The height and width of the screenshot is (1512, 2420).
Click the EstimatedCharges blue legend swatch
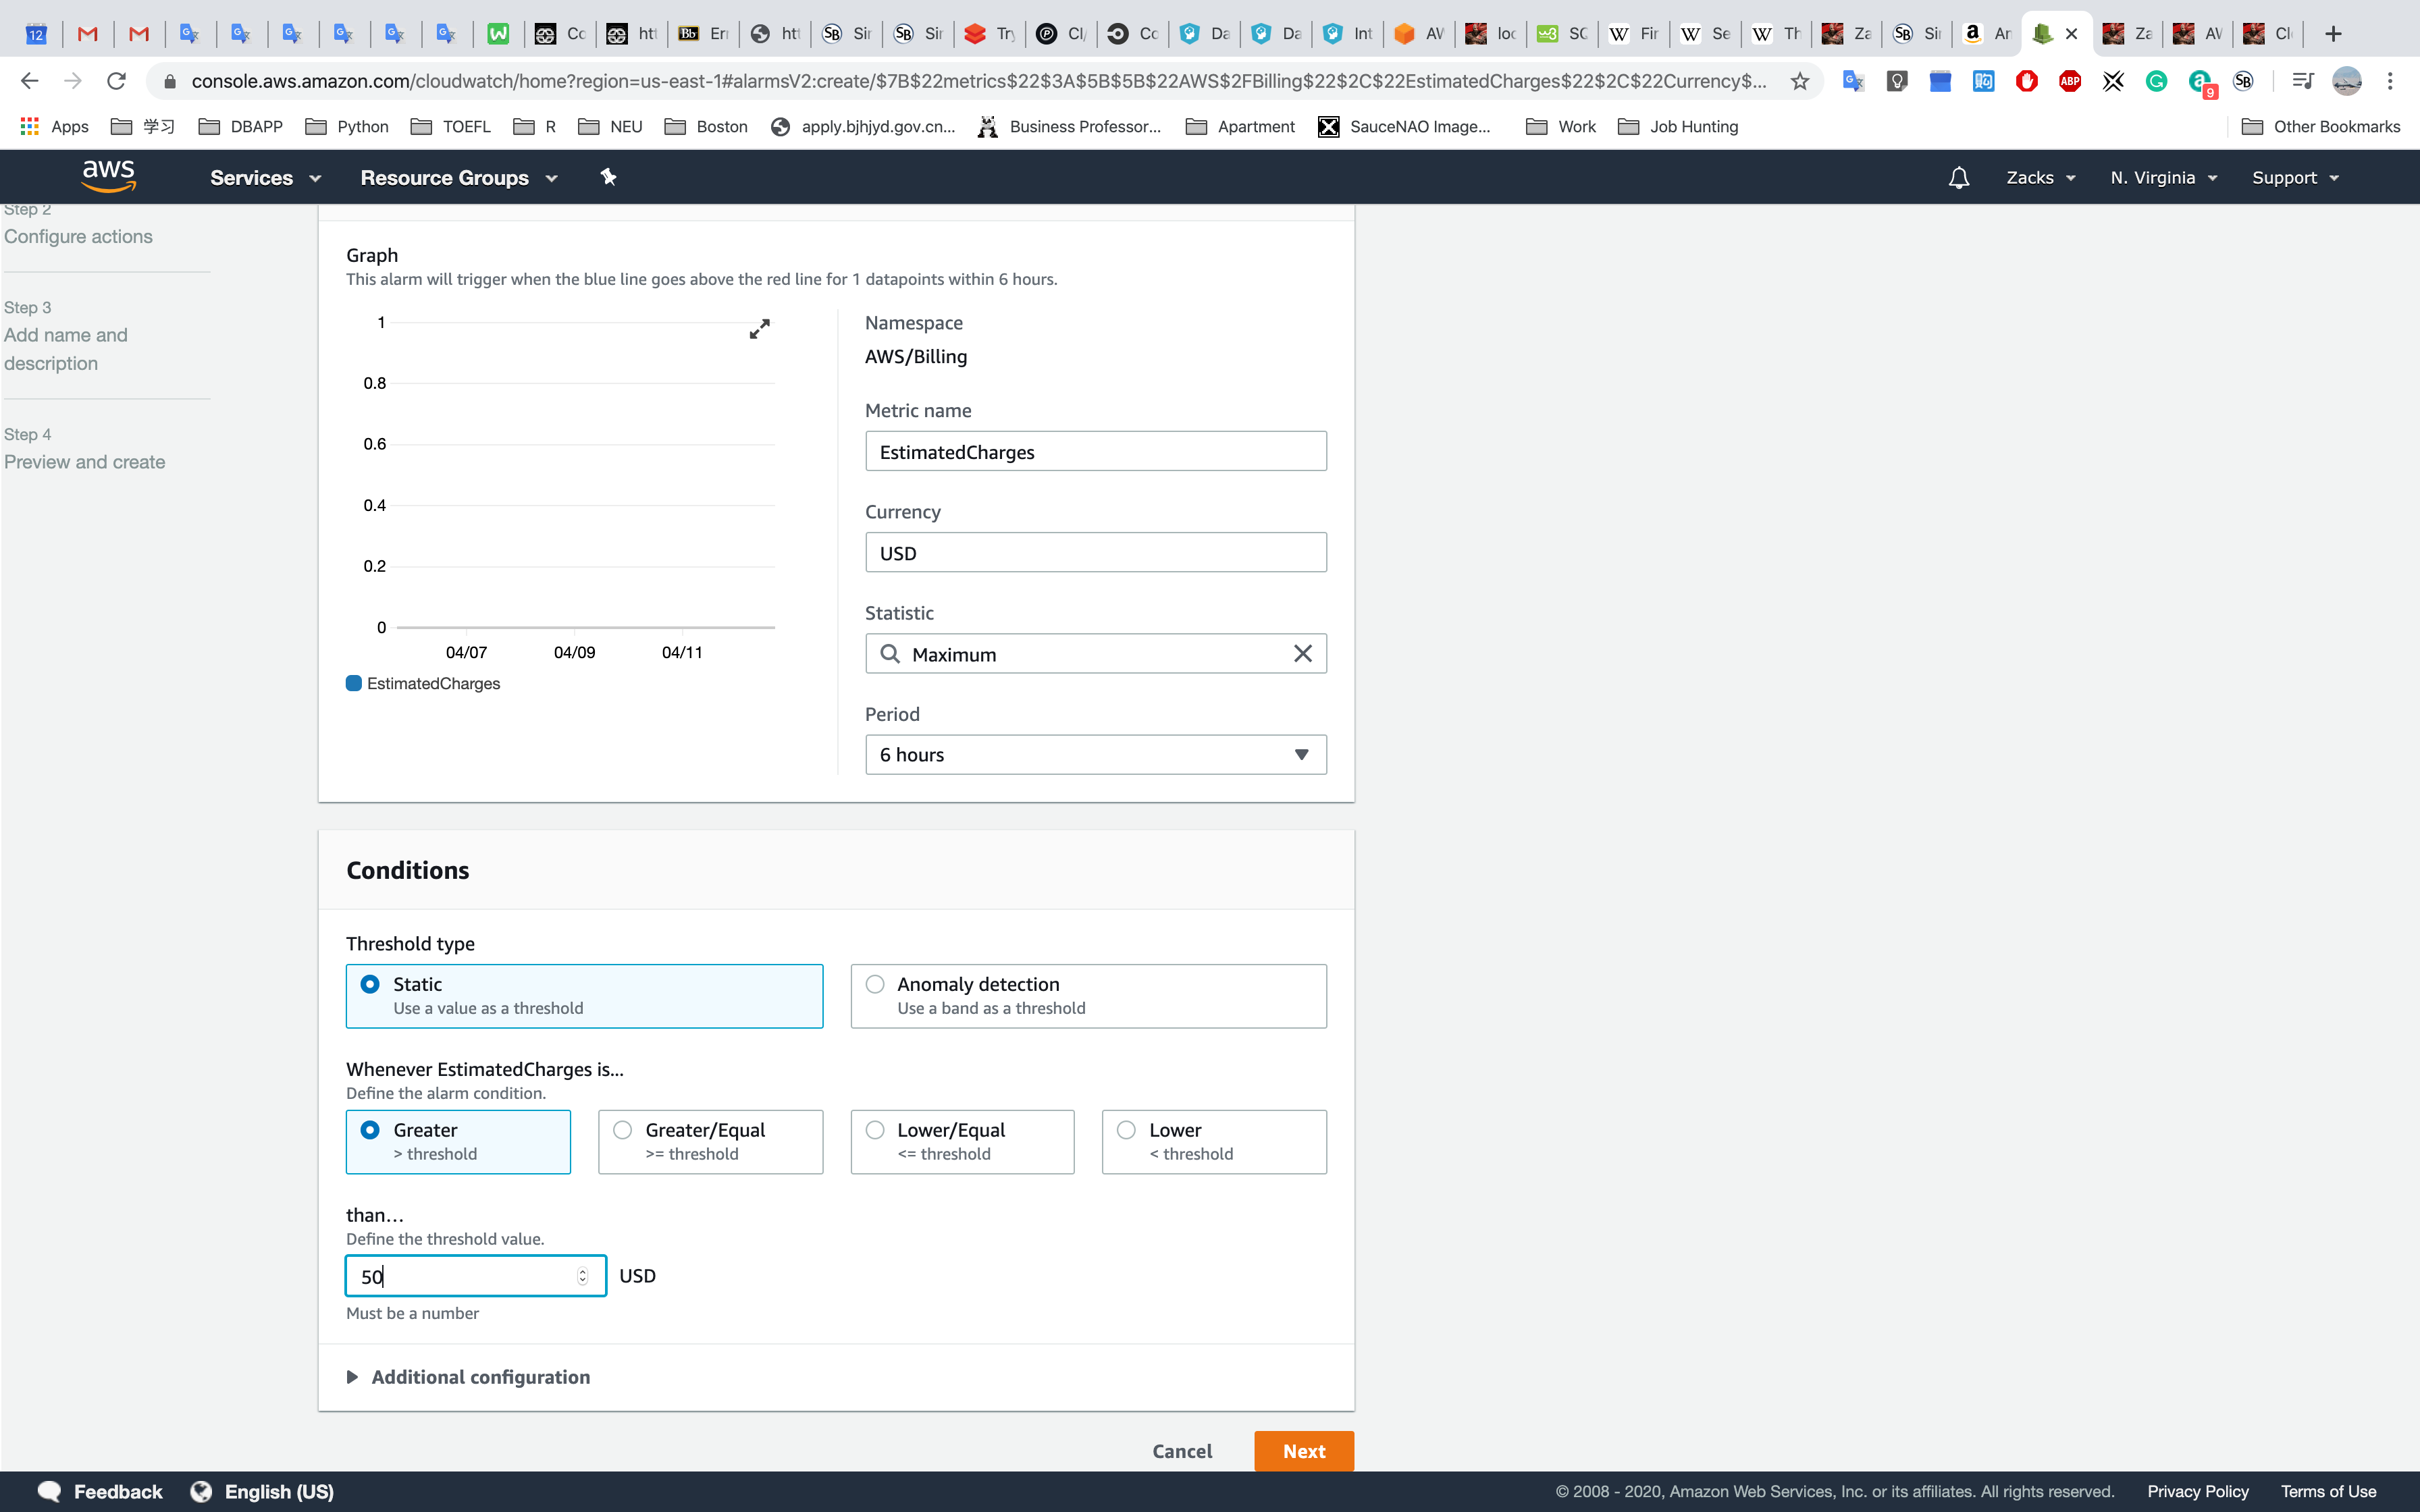(x=354, y=683)
